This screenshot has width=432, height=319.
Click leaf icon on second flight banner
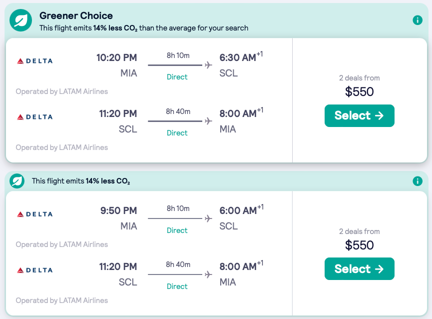pos(17,181)
